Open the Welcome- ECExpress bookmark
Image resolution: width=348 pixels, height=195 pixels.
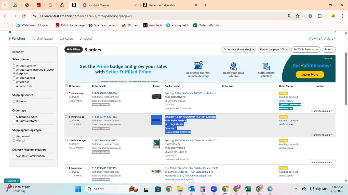point(34,25)
